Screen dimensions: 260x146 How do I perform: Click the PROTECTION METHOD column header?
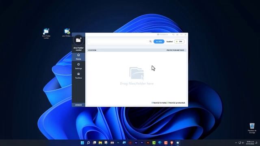tap(175, 50)
